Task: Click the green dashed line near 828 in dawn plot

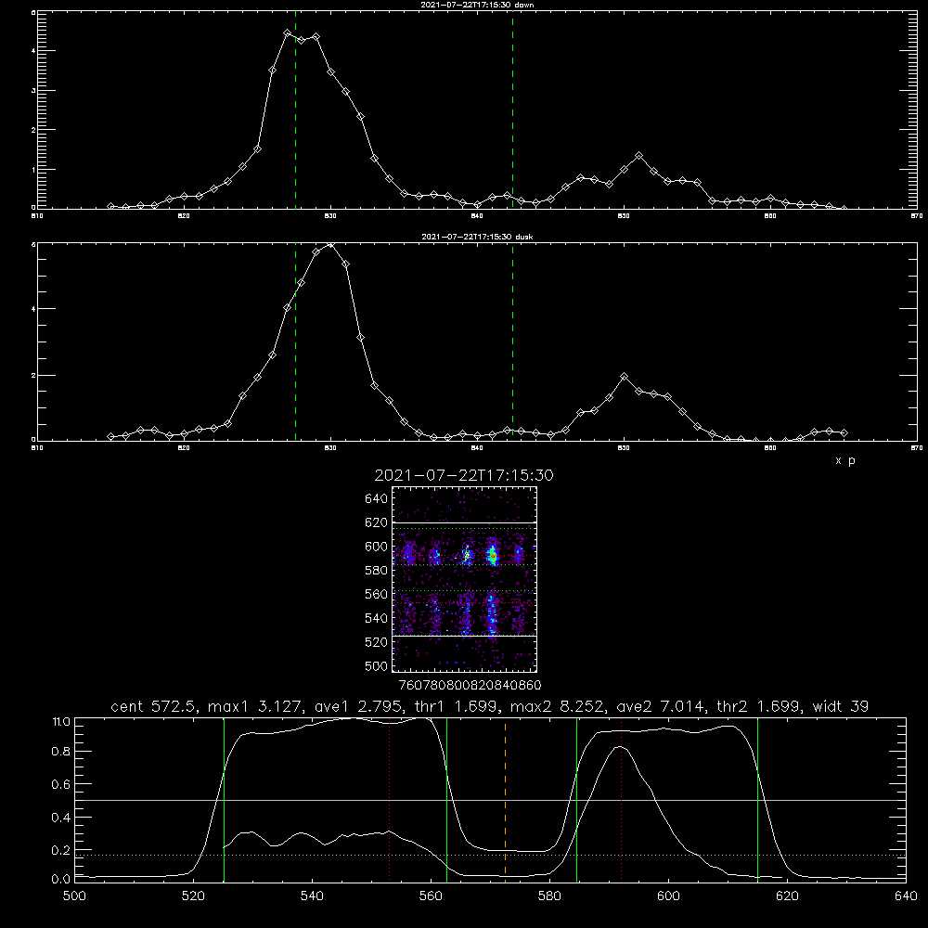Action: pyautogui.click(x=295, y=110)
